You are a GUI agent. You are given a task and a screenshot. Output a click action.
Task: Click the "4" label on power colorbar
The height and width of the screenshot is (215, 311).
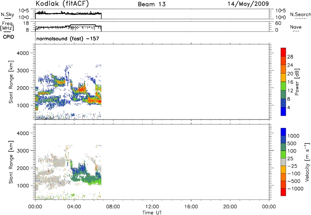point(288,107)
